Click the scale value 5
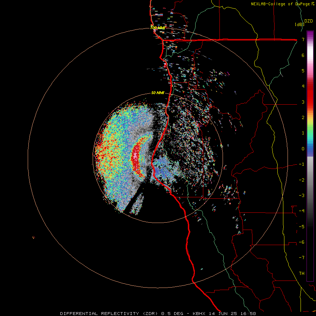 (303, 71)
